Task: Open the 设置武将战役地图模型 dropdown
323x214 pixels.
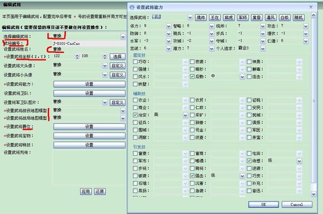Action: pos(123,111)
